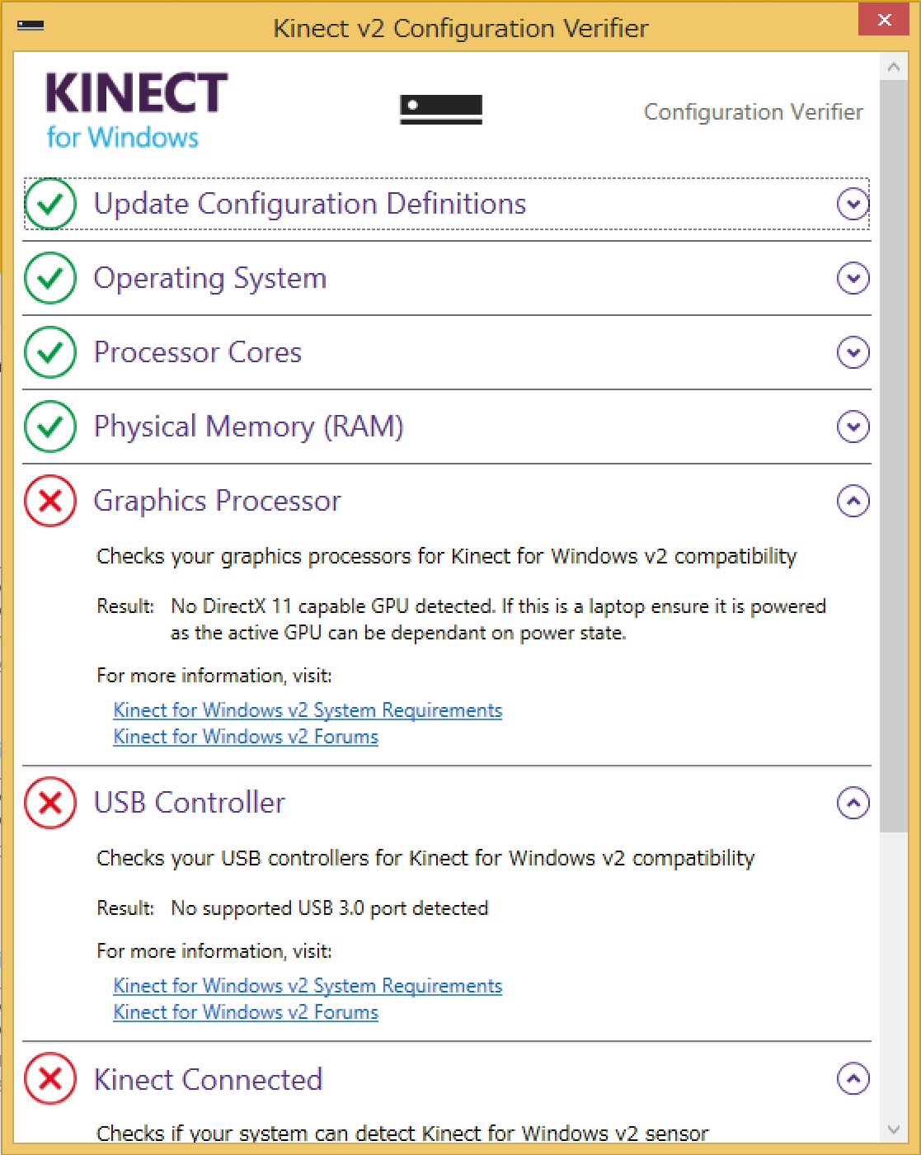Open Kinect v2 Forums link under USB Controller
This screenshot has height=1155, width=921.
[246, 1012]
